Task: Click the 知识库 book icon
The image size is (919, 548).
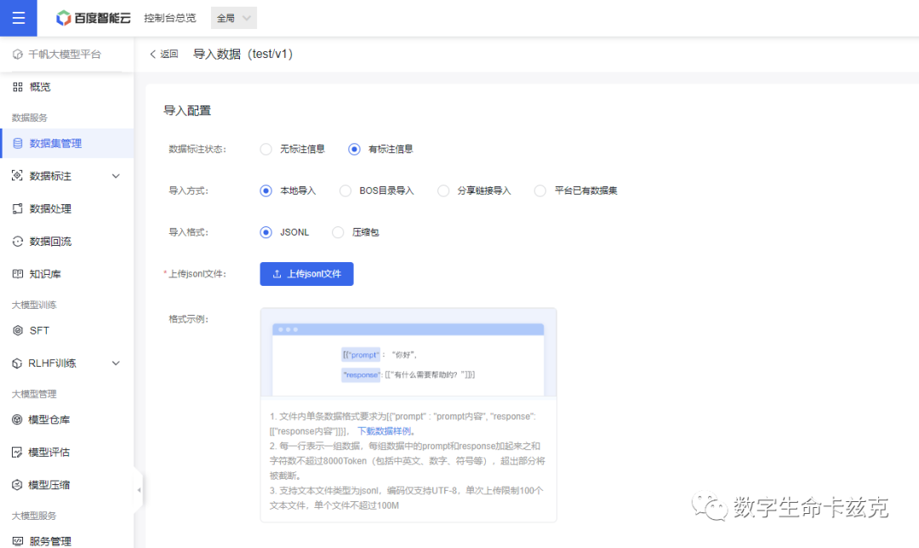Action: (18, 274)
